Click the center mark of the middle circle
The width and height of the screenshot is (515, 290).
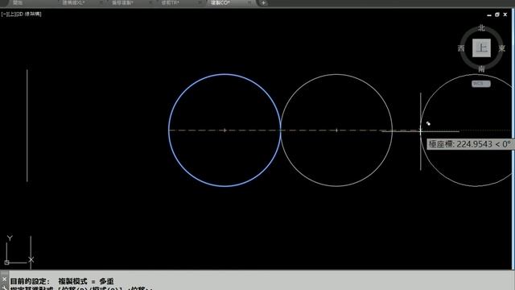pyautogui.click(x=336, y=130)
